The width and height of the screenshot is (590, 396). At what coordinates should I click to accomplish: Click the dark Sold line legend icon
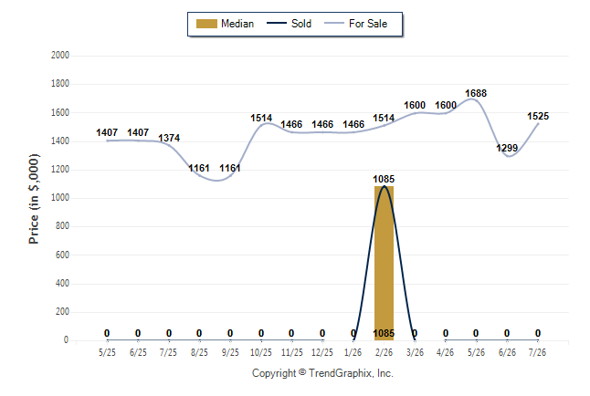tap(277, 23)
